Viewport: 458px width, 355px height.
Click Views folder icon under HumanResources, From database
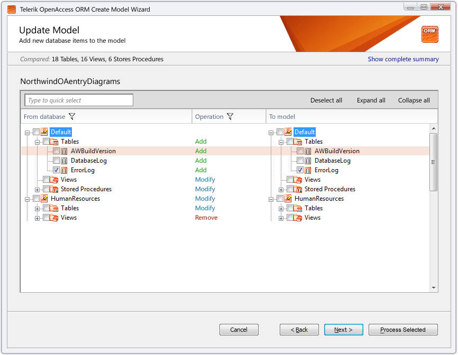pyautogui.click(x=54, y=218)
